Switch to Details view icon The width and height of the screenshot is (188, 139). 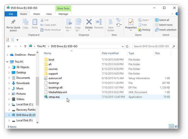coord(171,127)
